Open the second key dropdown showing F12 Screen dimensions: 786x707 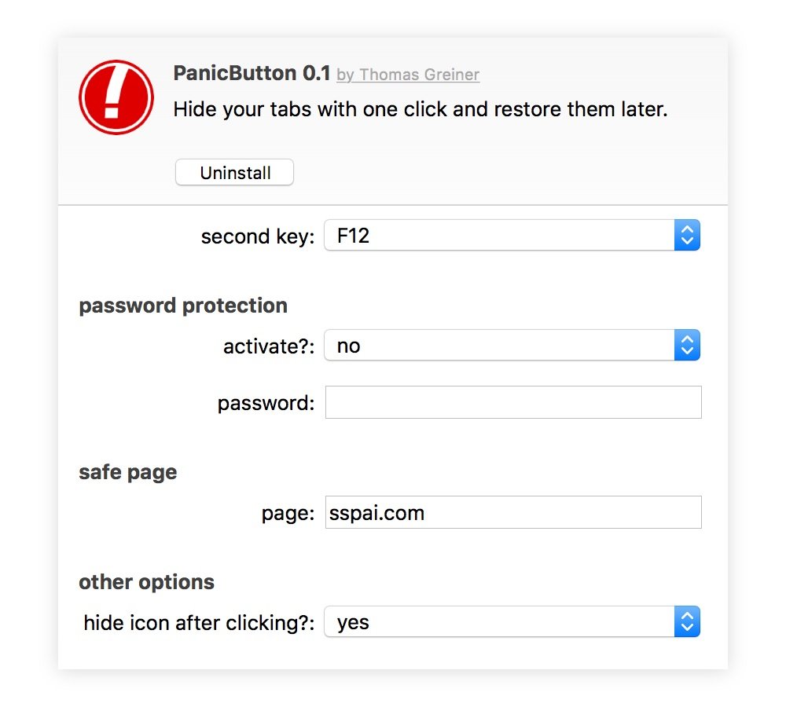(x=512, y=235)
